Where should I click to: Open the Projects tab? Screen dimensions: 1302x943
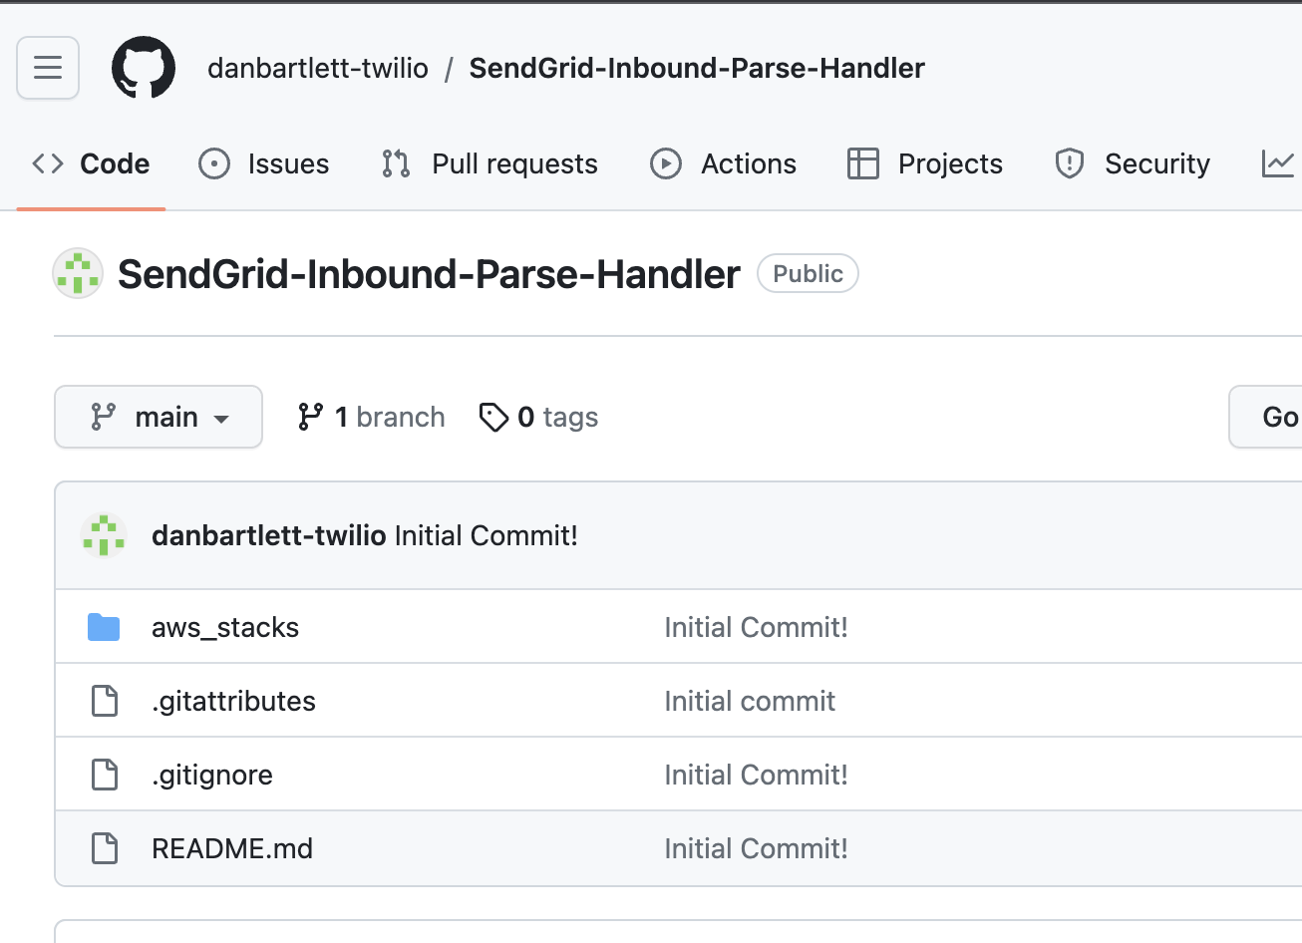(924, 163)
